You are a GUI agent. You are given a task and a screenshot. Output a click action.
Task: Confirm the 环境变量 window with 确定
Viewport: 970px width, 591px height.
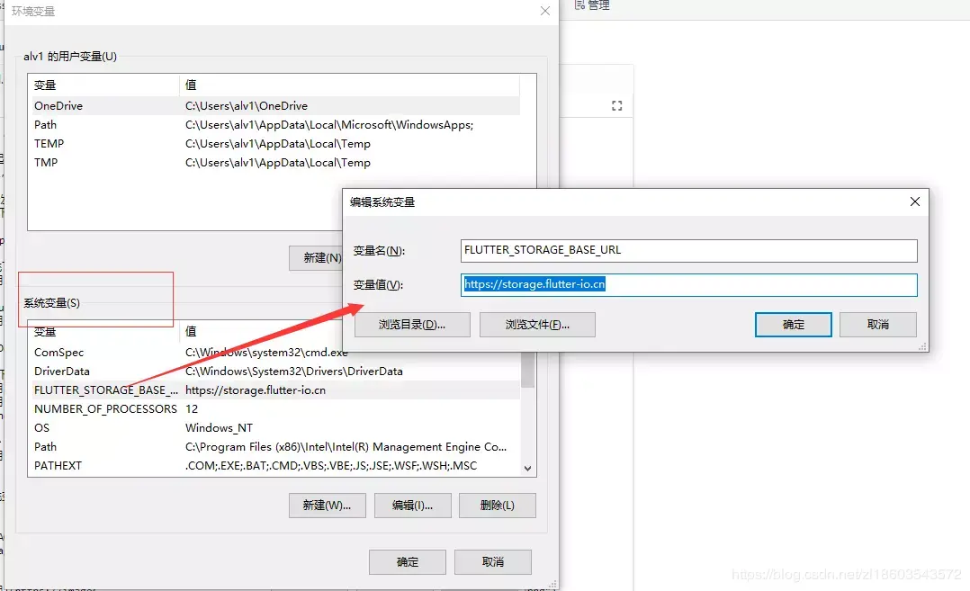(407, 562)
